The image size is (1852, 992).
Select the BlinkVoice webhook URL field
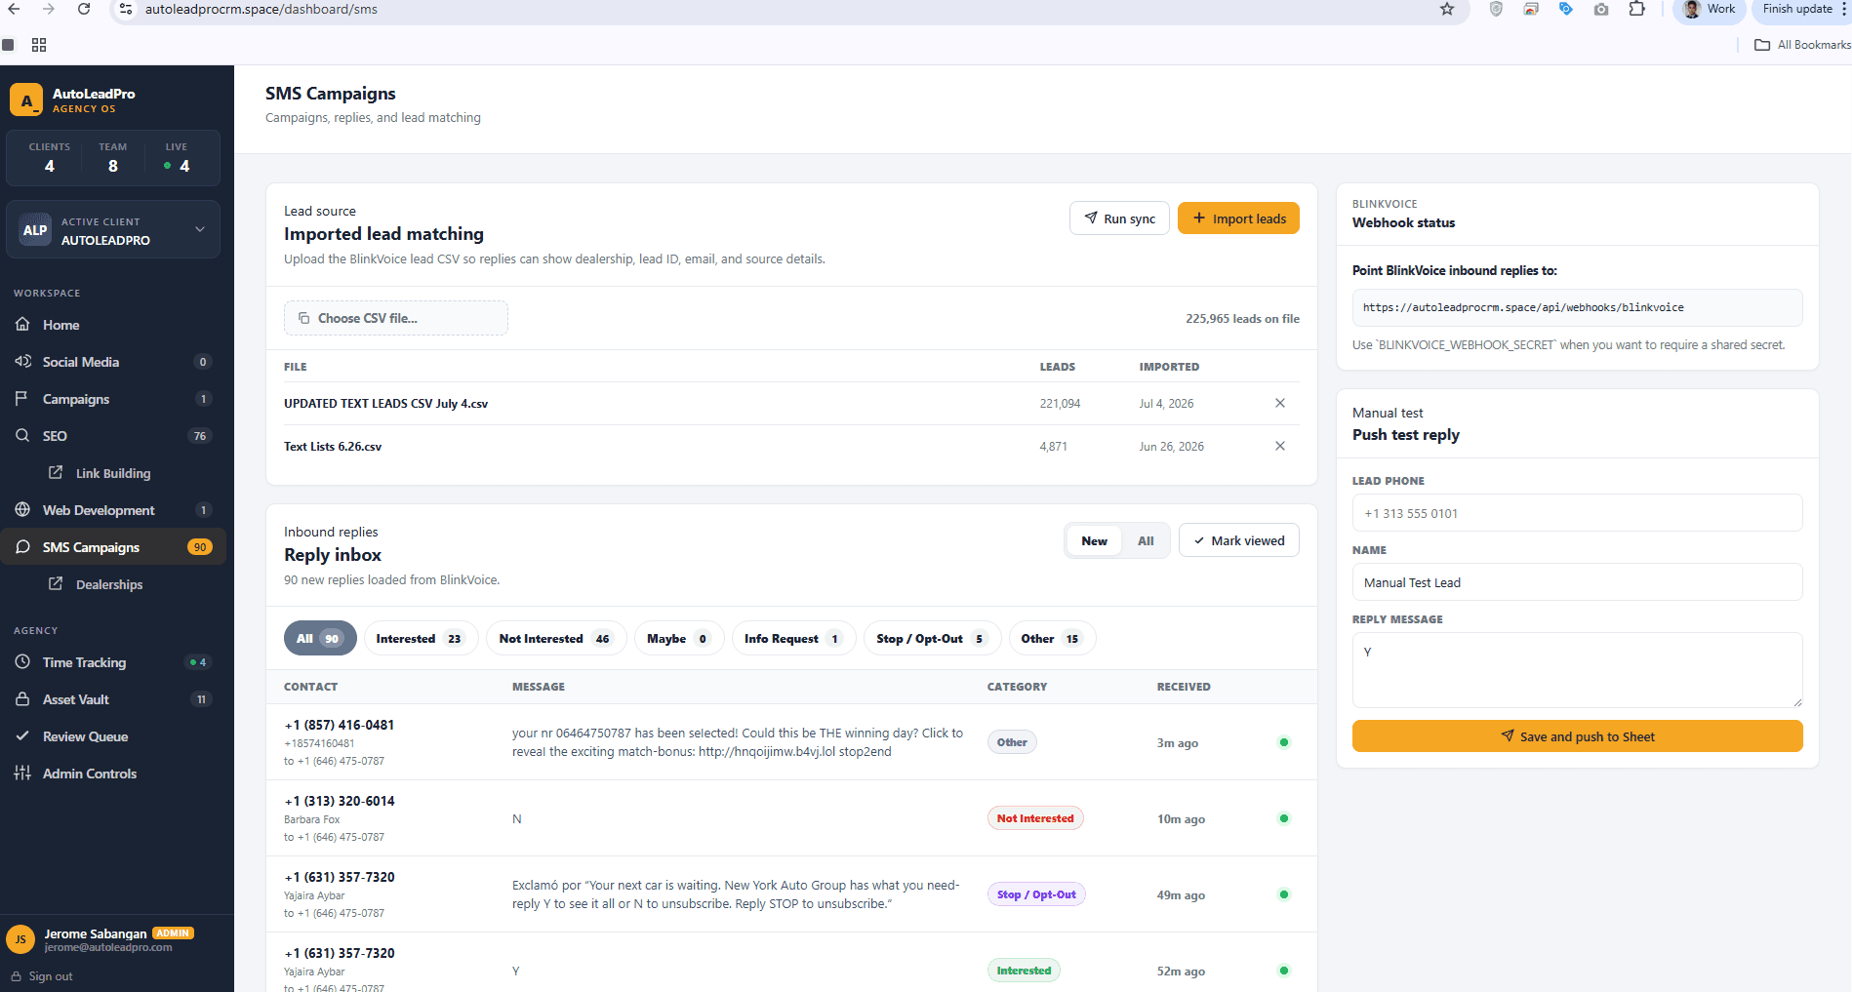pyautogui.click(x=1577, y=307)
